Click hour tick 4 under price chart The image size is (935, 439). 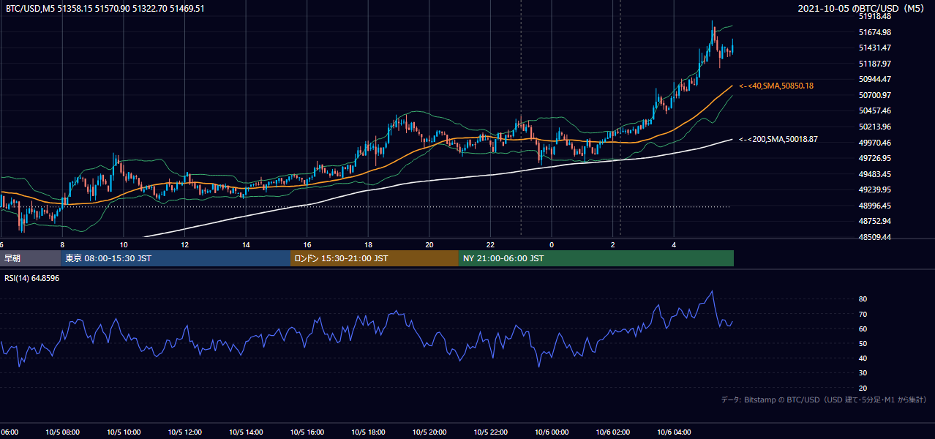[x=674, y=244]
